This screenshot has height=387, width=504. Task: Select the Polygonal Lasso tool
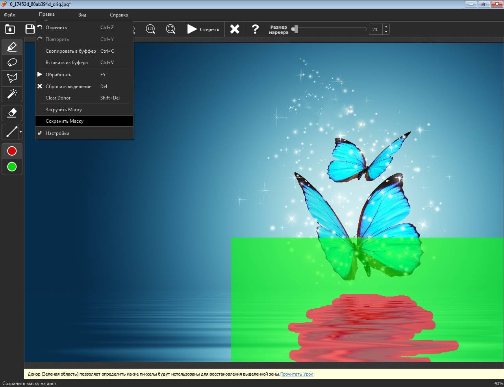tap(12, 78)
